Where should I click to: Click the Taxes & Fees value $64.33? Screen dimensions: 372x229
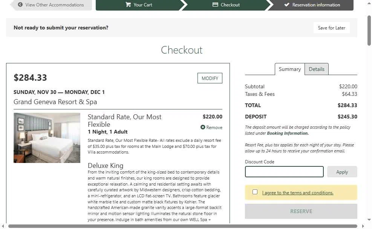(349, 94)
